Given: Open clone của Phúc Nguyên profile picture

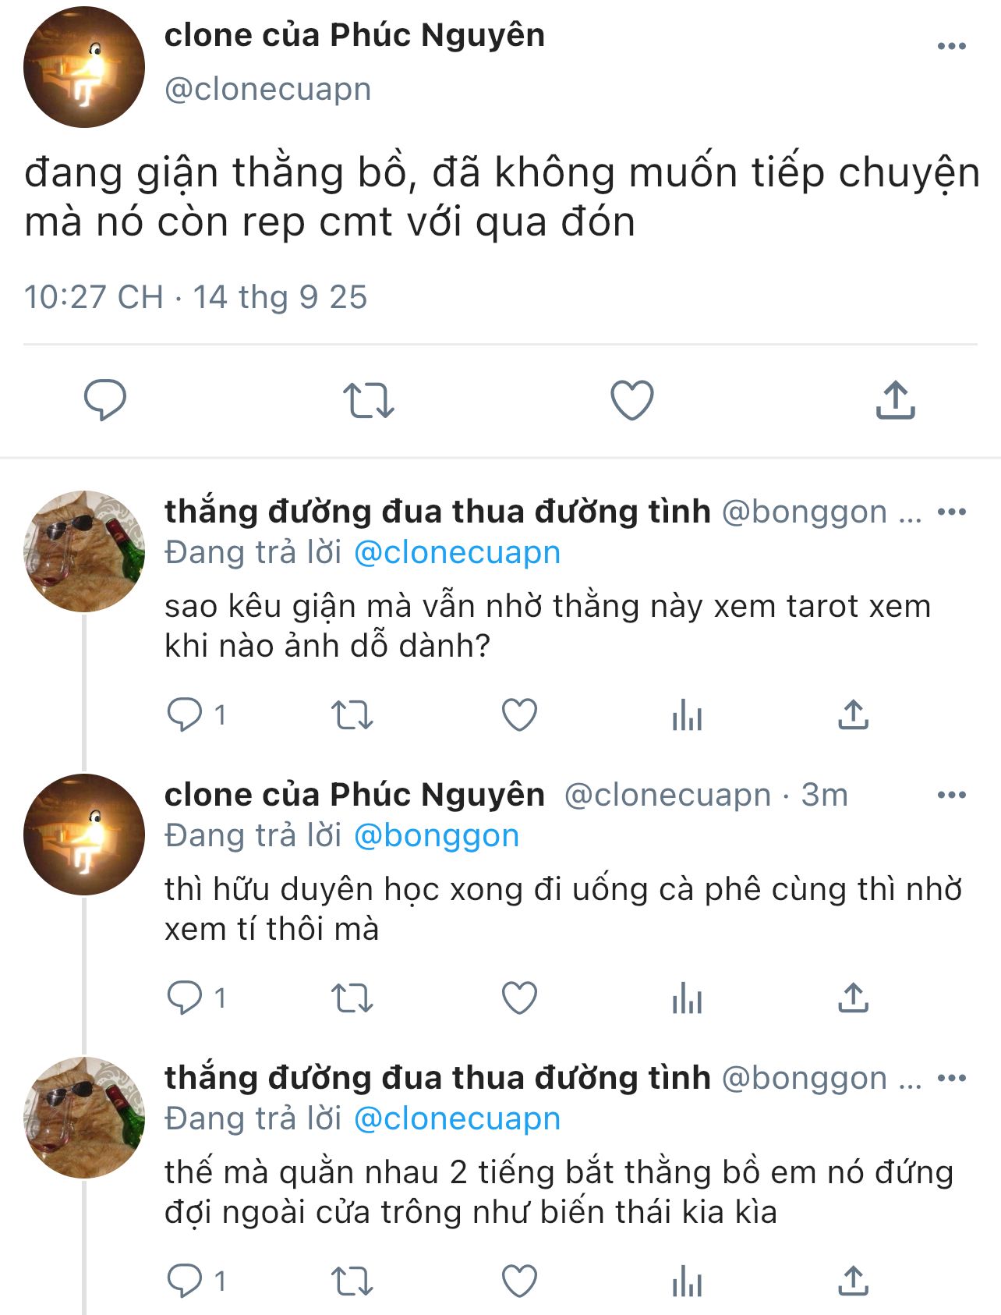Looking at the screenshot, I should click(x=84, y=67).
